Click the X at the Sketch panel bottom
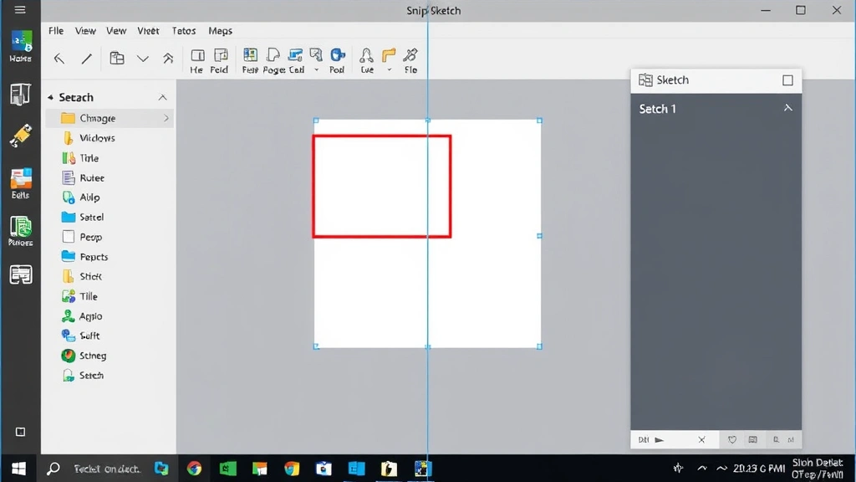This screenshot has height=482, width=856. [x=701, y=438]
